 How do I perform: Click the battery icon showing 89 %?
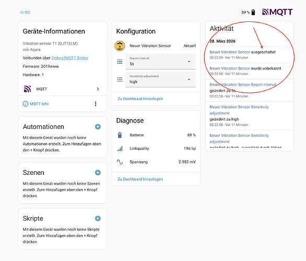pos(253,13)
